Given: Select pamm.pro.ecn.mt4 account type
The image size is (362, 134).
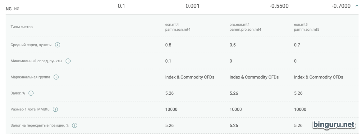Looking at the screenshot, I should point(245,29).
